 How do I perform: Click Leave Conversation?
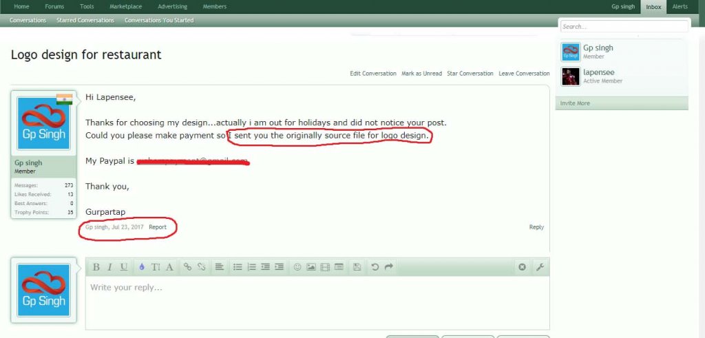[524, 73]
